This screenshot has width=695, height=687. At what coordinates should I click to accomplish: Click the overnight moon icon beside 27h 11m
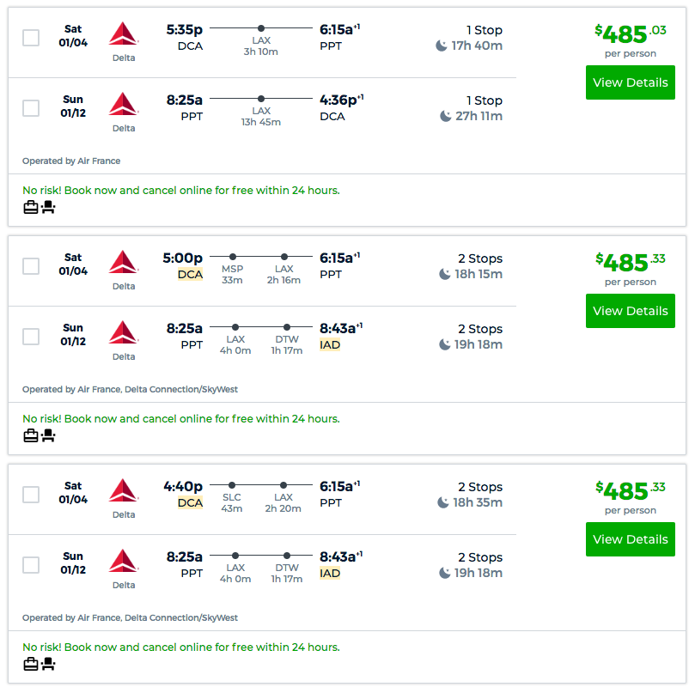click(x=446, y=116)
